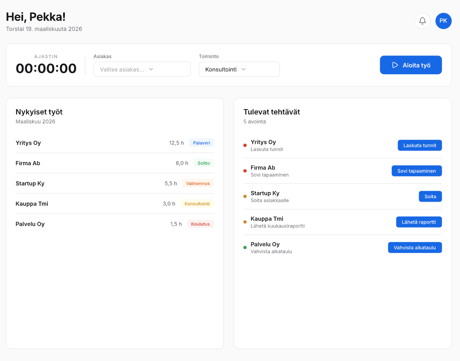
Task: Click the green Soitto tag
Action: (x=203, y=163)
